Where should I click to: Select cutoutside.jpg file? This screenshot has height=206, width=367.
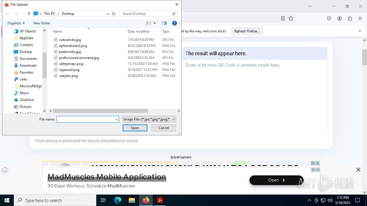[70, 40]
